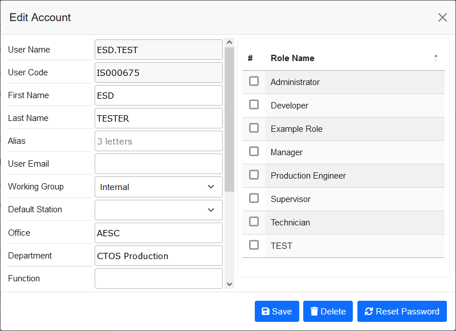The image size is (456, 331).
Task: Click the Save button
Action: pyautogui.click(x=276, y=312)
